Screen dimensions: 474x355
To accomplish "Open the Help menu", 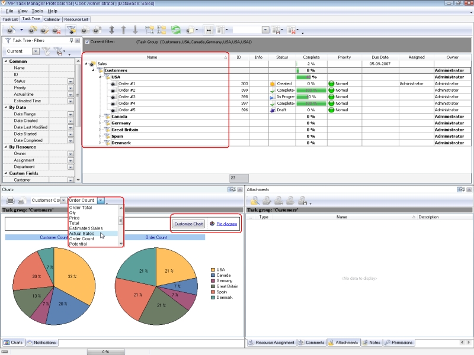I will [x=52, y=11].
